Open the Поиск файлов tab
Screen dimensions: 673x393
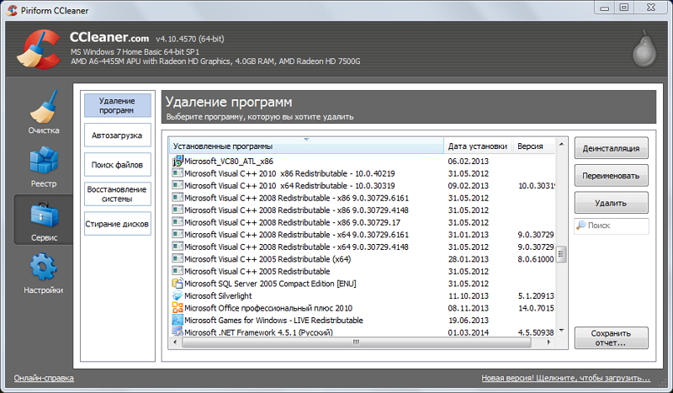117,165
